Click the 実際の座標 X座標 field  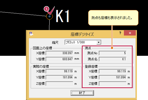pos(60,71)
